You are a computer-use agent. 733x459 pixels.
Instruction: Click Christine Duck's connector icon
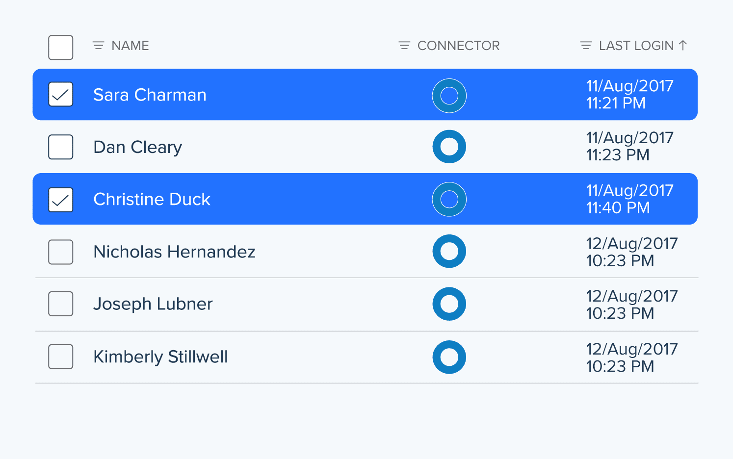(449, 199)
